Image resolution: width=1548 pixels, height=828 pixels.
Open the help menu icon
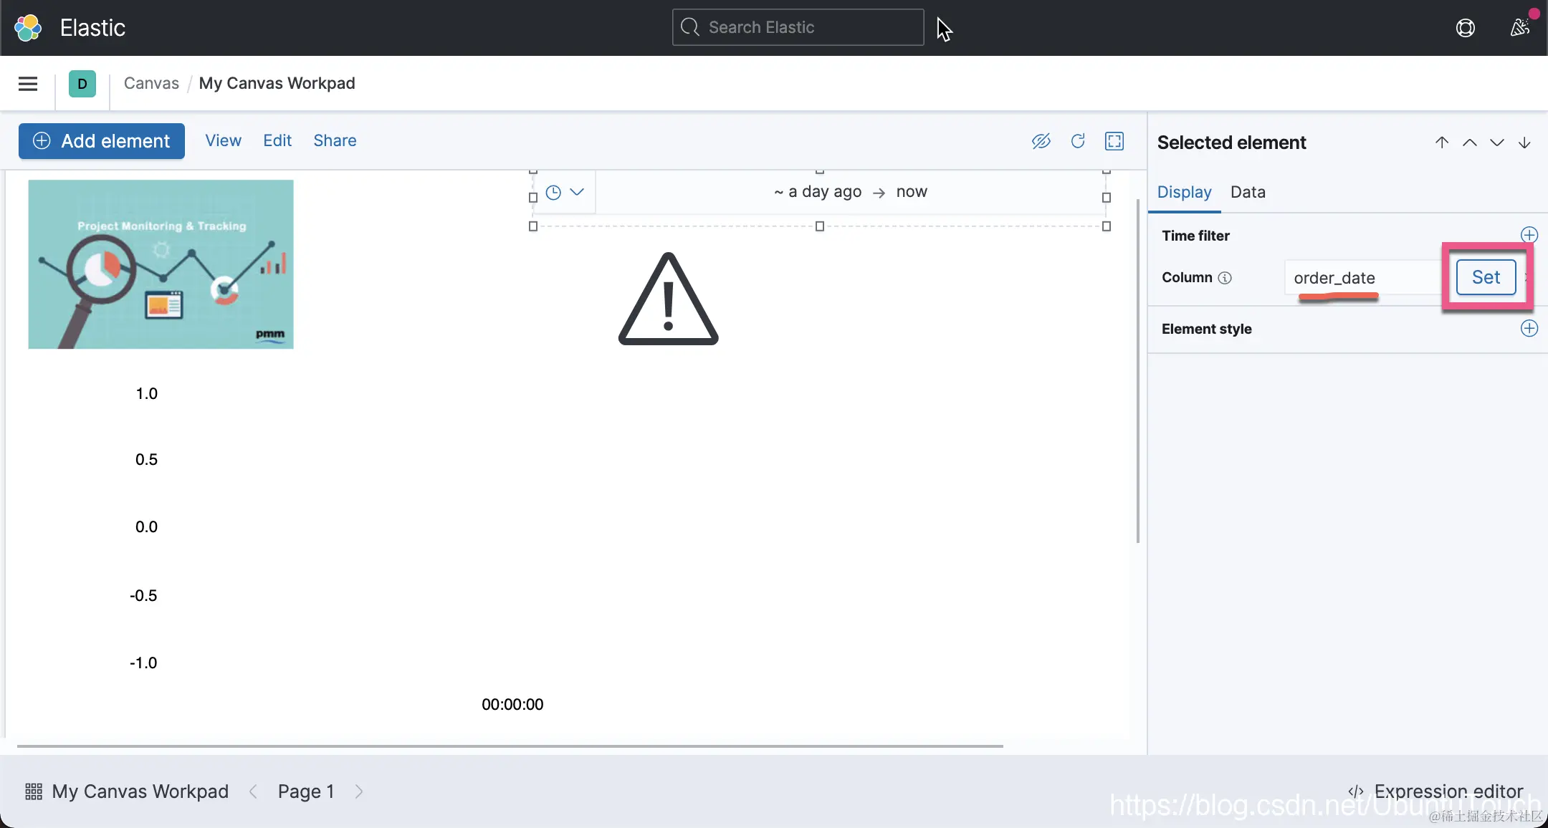pos(1465,28)
